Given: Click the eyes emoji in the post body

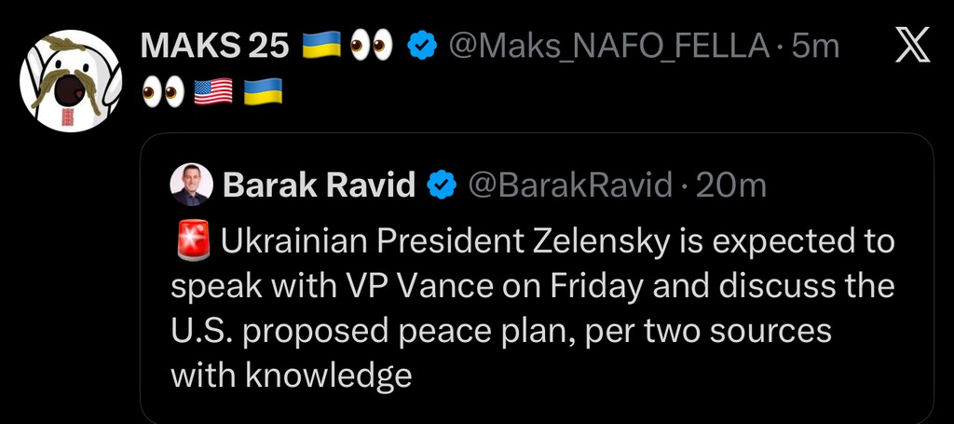Looking at the screenshot, I should click(x=162, y=91).
